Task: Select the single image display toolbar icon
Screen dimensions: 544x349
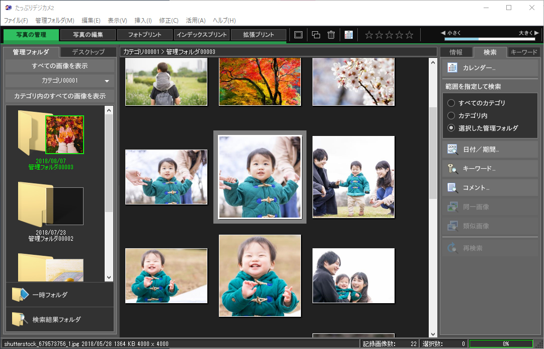Action: (x=298, y=35)
